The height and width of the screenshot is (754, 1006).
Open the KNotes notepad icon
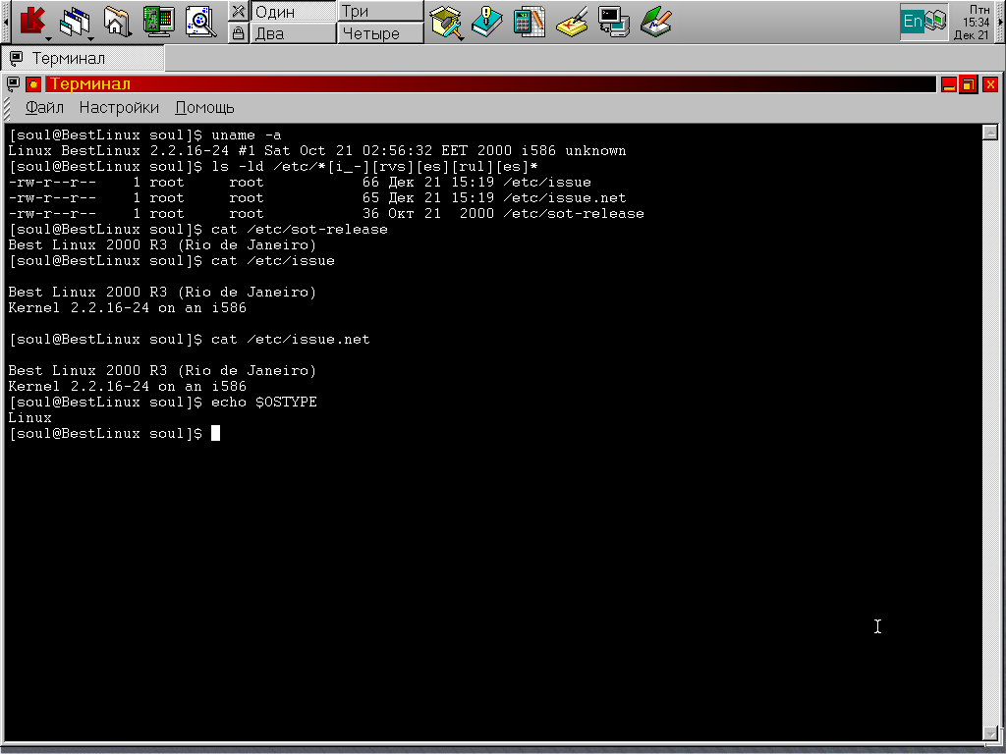(x=572, y=22)
